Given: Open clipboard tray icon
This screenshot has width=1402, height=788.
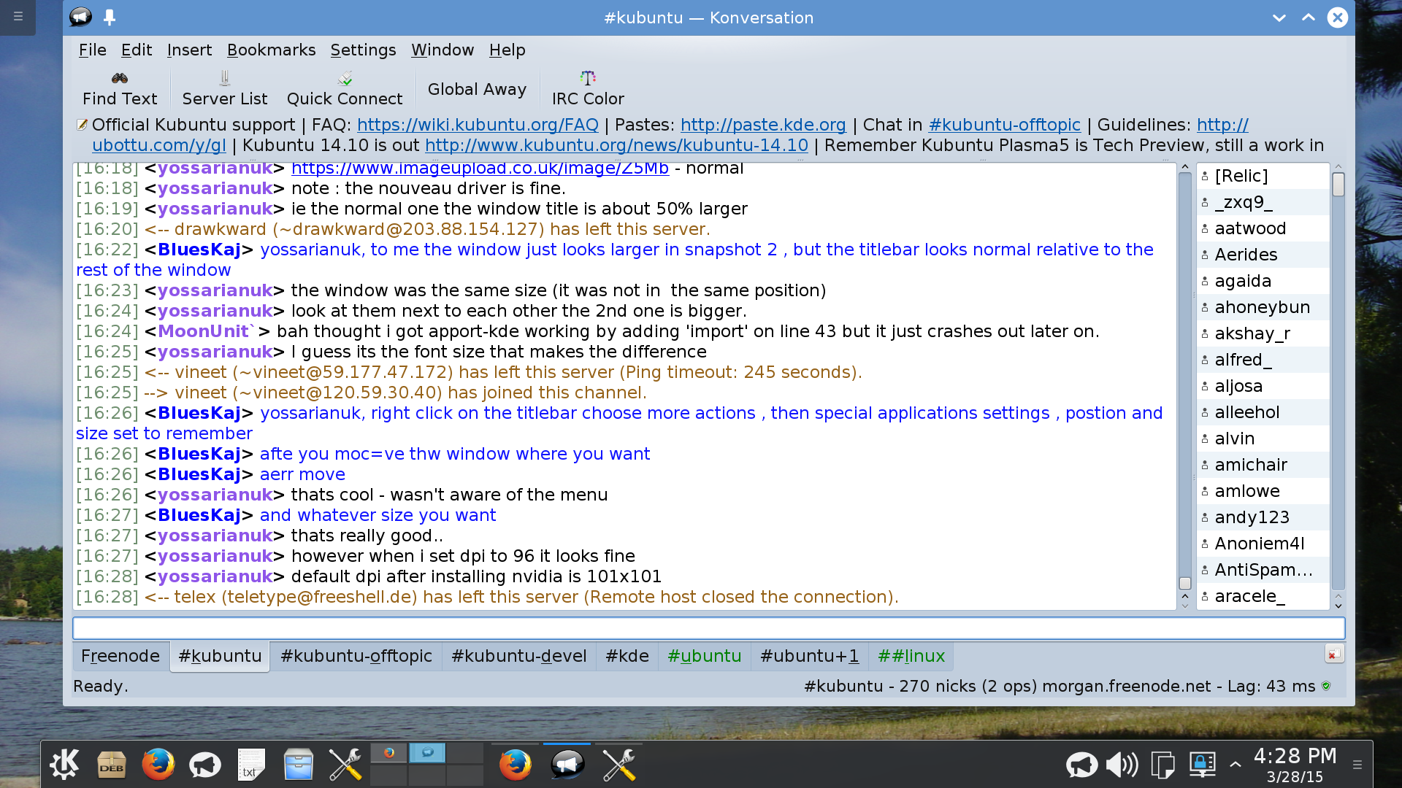Looking at the screenshot, I should tap(1162, 765).
